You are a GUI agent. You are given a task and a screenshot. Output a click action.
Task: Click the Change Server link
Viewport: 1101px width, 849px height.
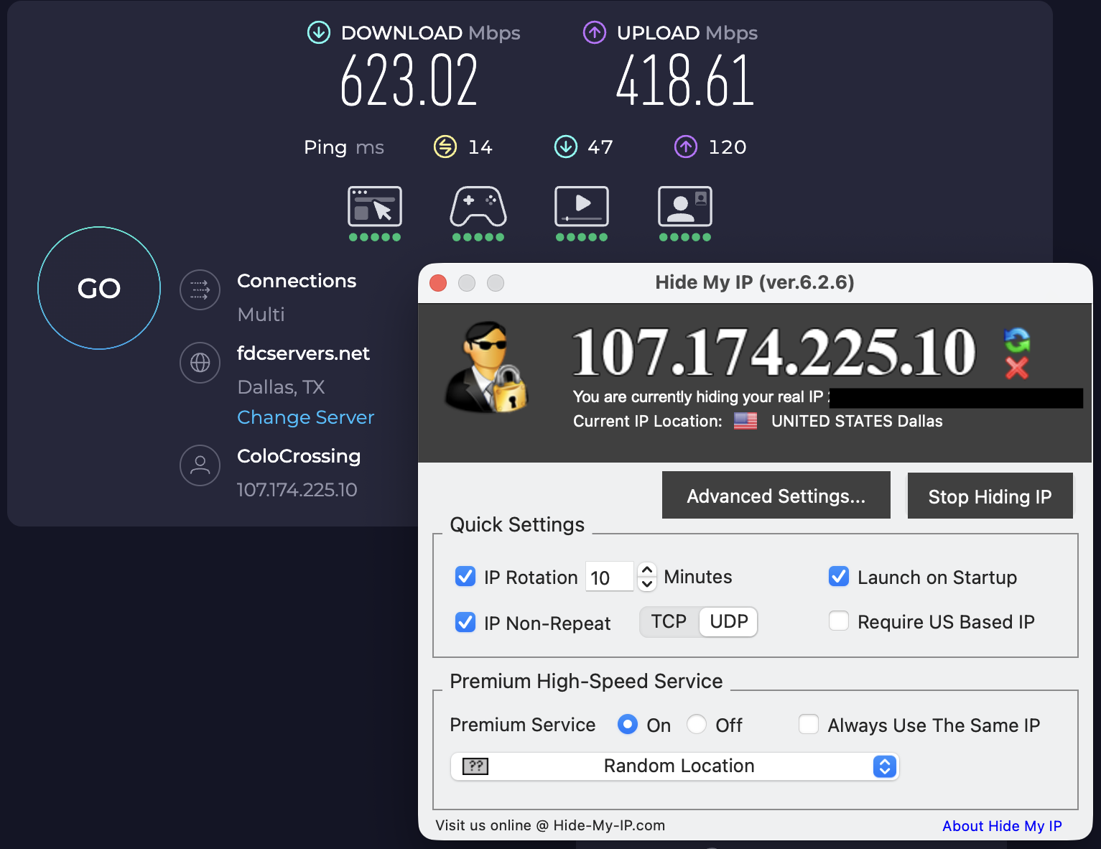(x=305, y=417)
